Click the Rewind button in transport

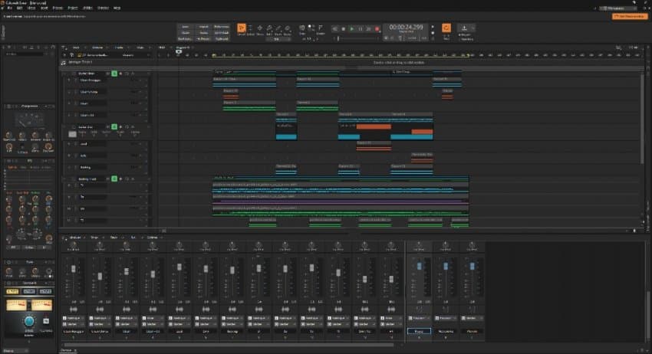(x=334, y=29)
